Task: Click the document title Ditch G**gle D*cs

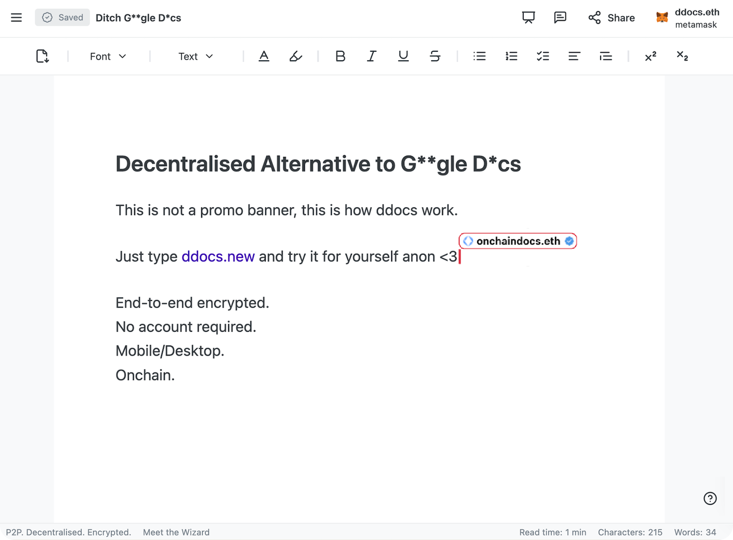Action: [138, 18]
